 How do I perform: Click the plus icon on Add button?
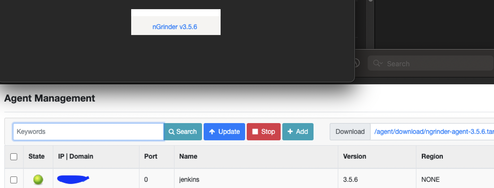click(290, 131)
